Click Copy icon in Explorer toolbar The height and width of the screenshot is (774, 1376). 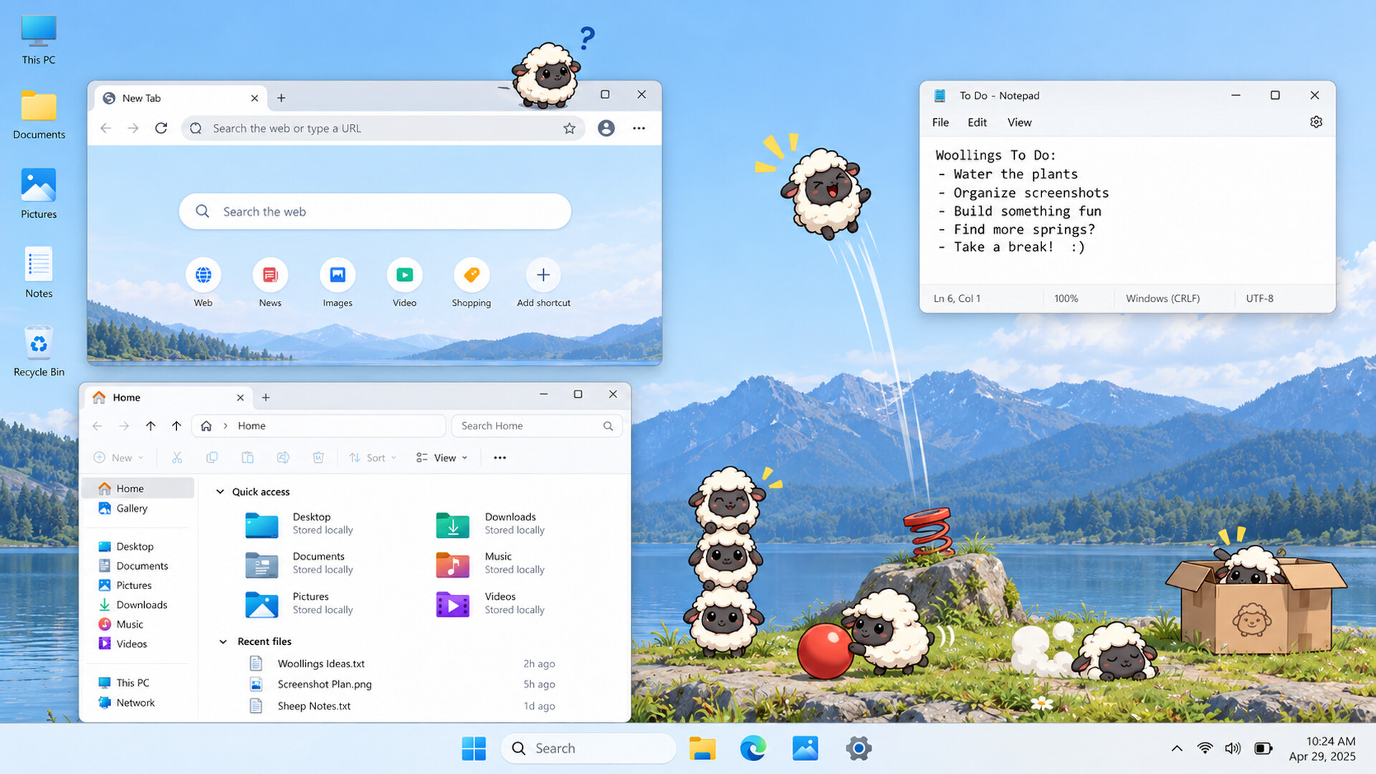pyautogui.click(x=212, y=458)
